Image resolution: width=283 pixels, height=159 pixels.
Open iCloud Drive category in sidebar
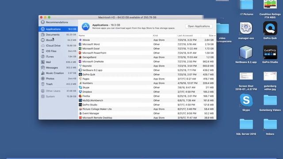pos(58,45)
